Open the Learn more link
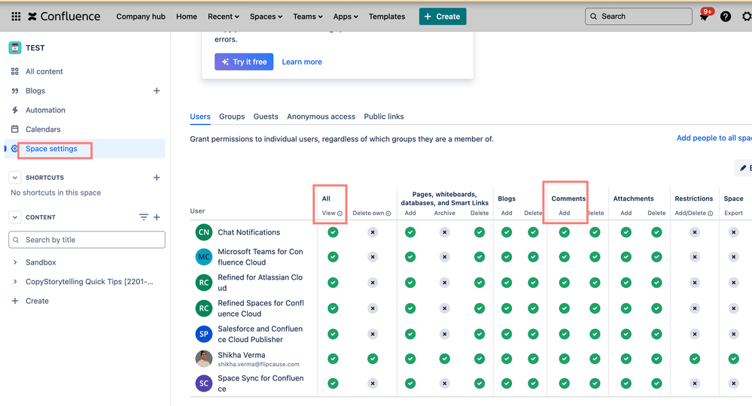The width and height of the screenshot is (752, 406). tap(302, 62)
